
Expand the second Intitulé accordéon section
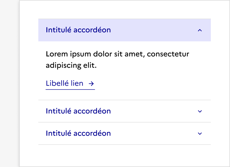[78, 111]
